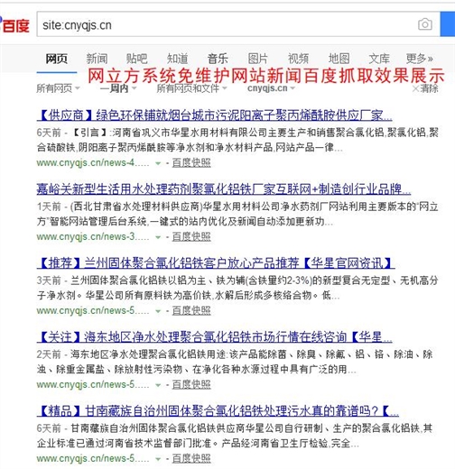Open 百度快照 for the 海东地区 result

point(191,385)
